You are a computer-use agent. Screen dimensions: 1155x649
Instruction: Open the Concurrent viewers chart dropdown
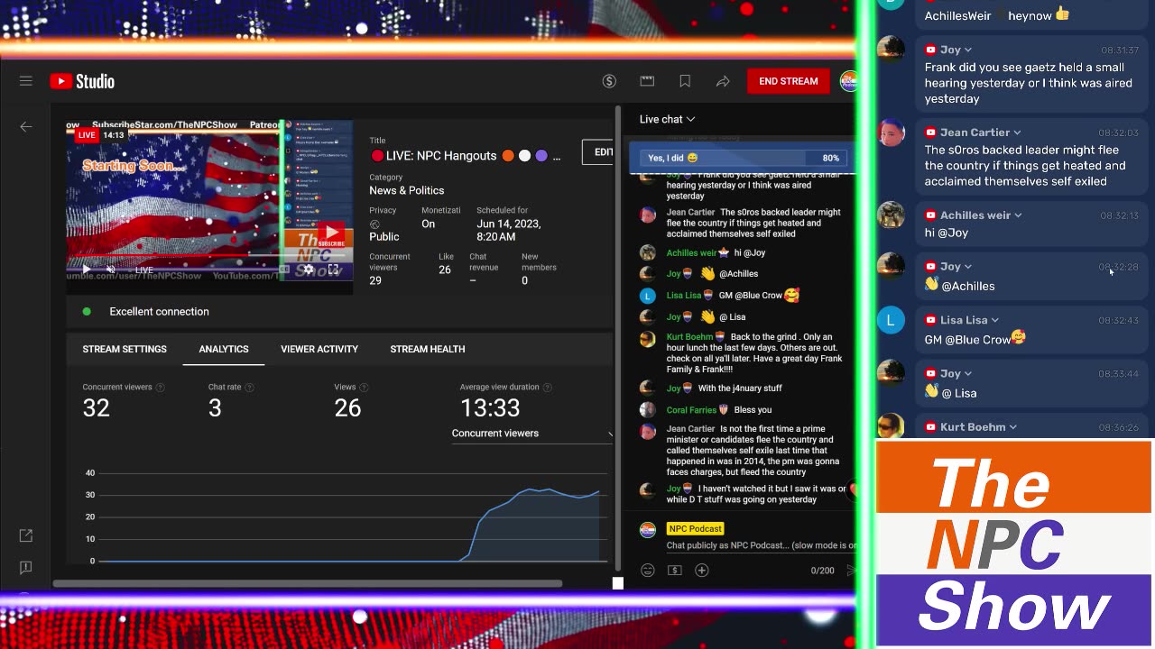(531, 434)
